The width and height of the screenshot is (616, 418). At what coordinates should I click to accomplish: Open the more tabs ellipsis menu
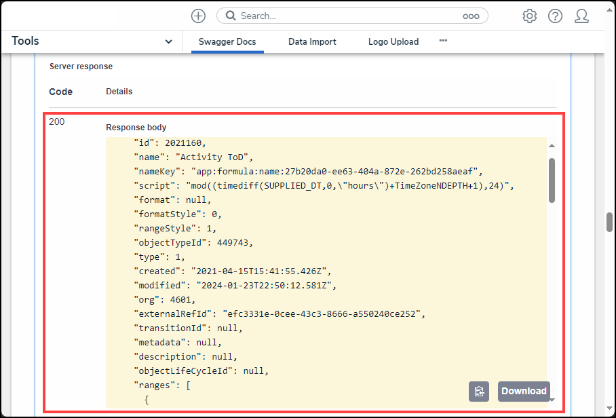(x=443, y=41)
